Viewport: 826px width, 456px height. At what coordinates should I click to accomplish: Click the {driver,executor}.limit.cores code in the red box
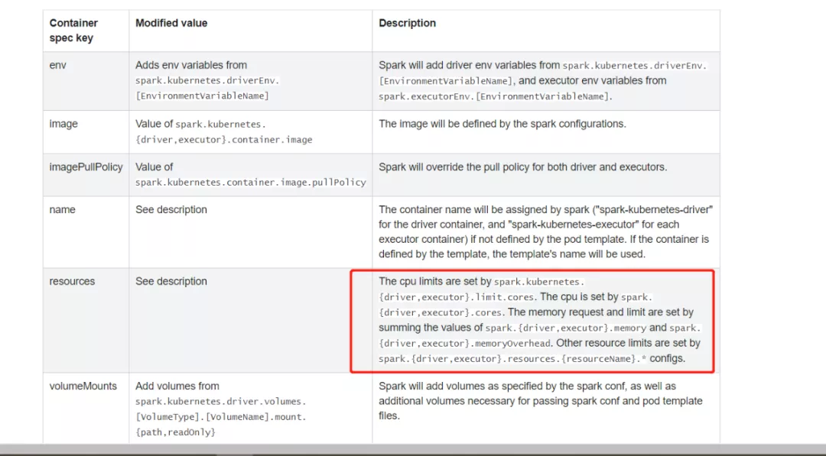[457, 297]
